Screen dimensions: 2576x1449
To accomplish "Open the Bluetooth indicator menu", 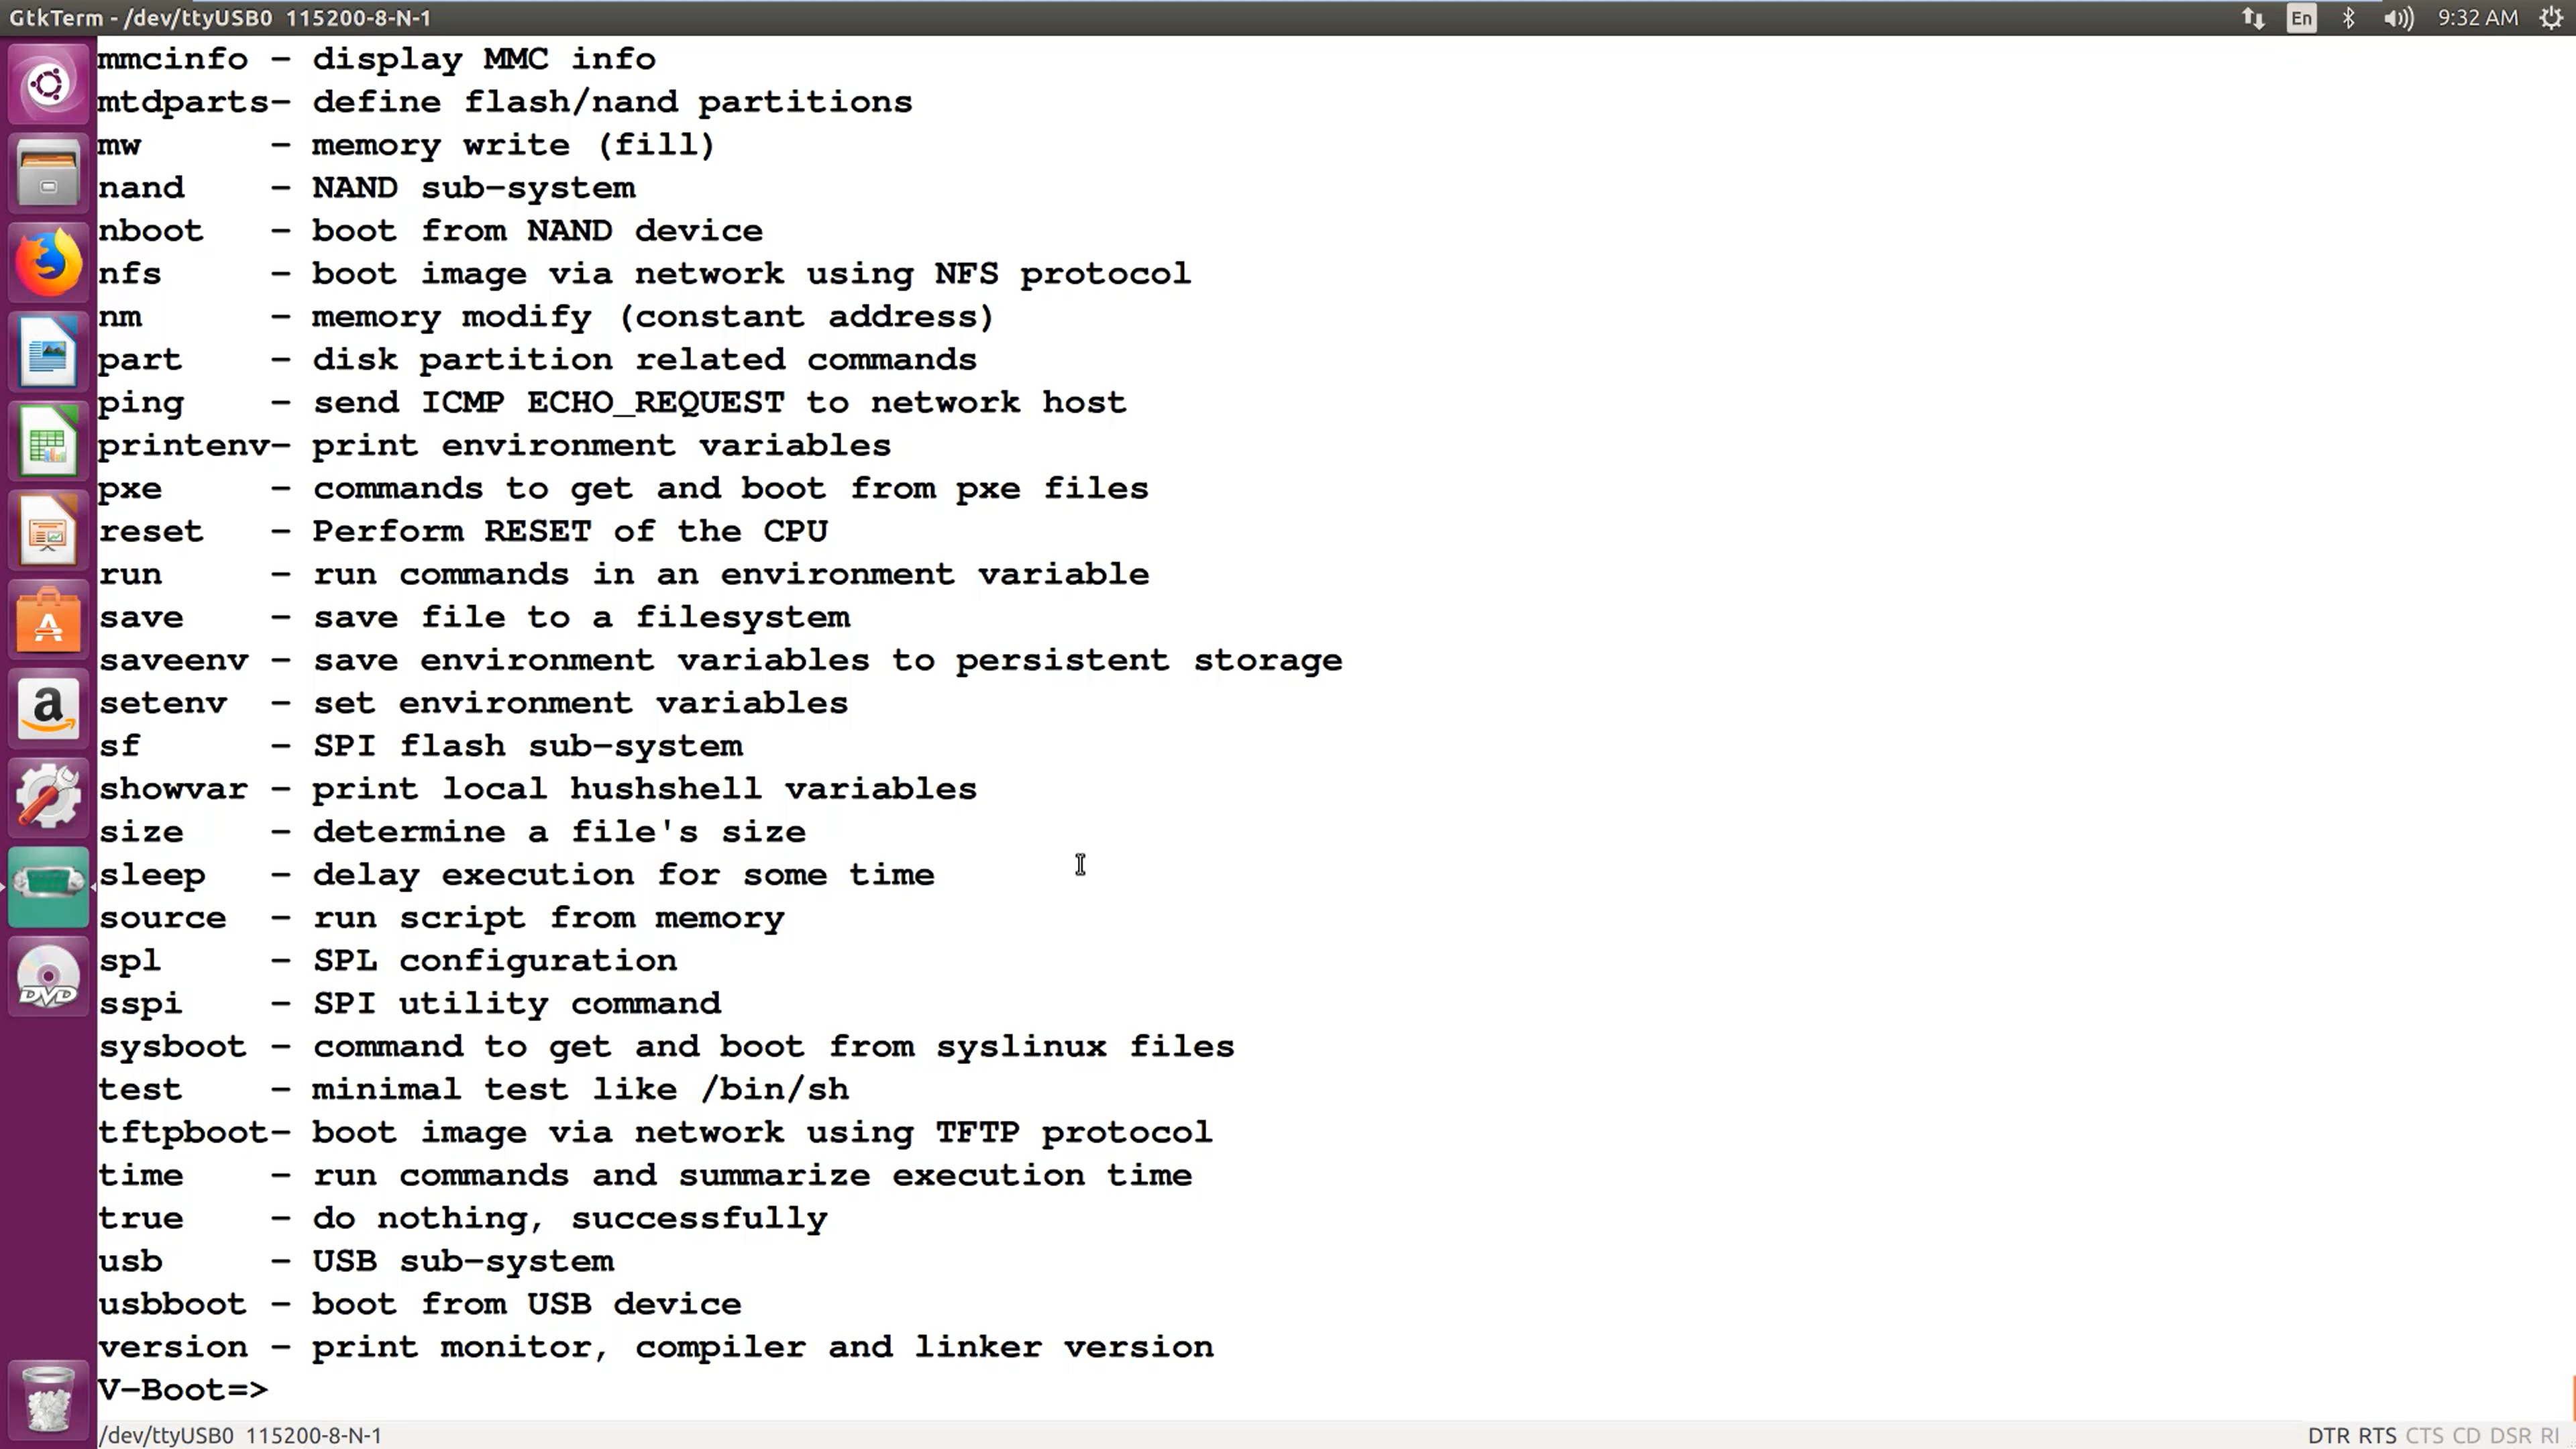I will 2348,18.
